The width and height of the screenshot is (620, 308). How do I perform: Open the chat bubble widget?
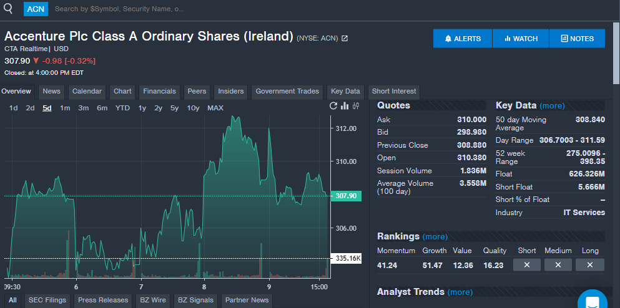tap(593, 300)
